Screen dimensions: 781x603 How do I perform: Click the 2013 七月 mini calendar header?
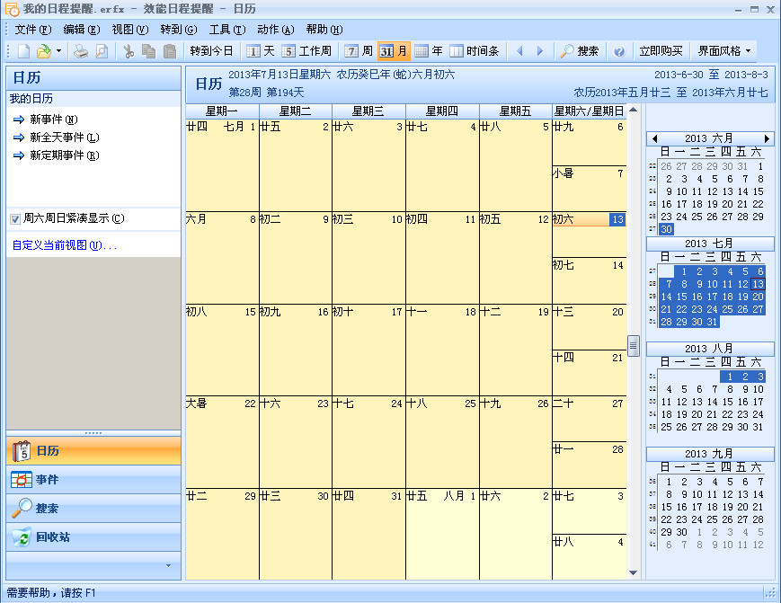[x=708, y=244]
